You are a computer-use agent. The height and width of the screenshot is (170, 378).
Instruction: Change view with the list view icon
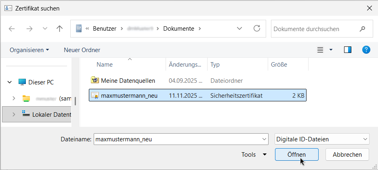click(320, 50)
